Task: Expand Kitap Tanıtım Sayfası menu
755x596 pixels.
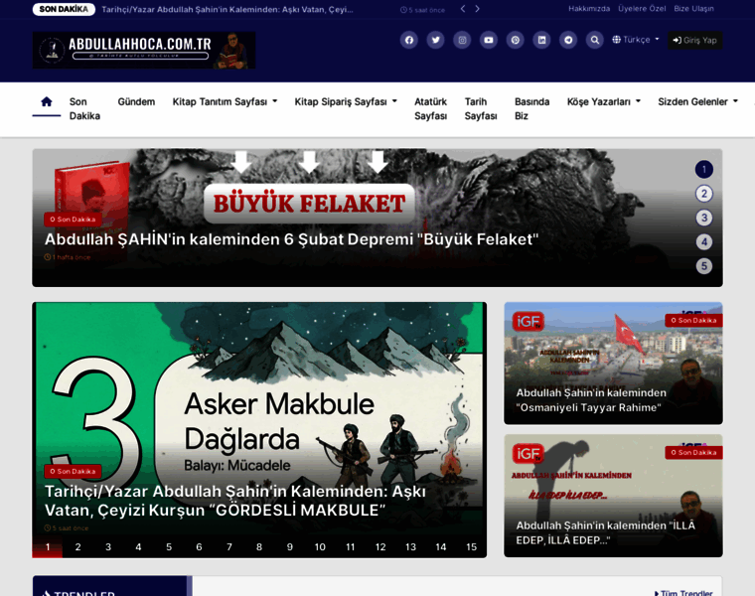Action: point(225,101)
